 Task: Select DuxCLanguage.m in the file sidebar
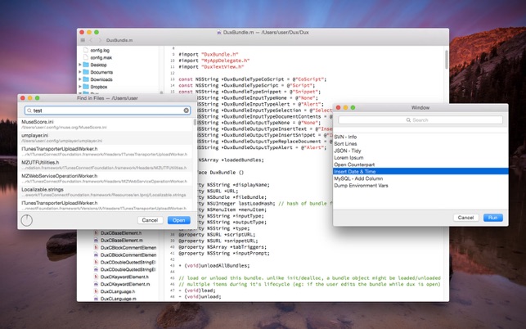[119, 299]
